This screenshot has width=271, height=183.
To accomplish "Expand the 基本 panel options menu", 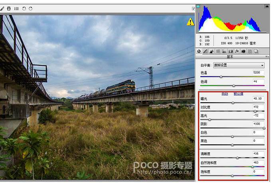I will coord(267,56).
